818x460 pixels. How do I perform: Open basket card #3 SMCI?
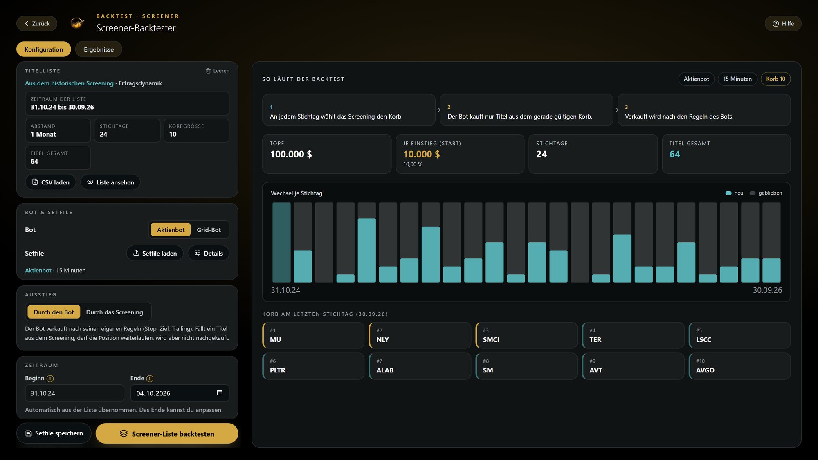click(x=526, y=335)
